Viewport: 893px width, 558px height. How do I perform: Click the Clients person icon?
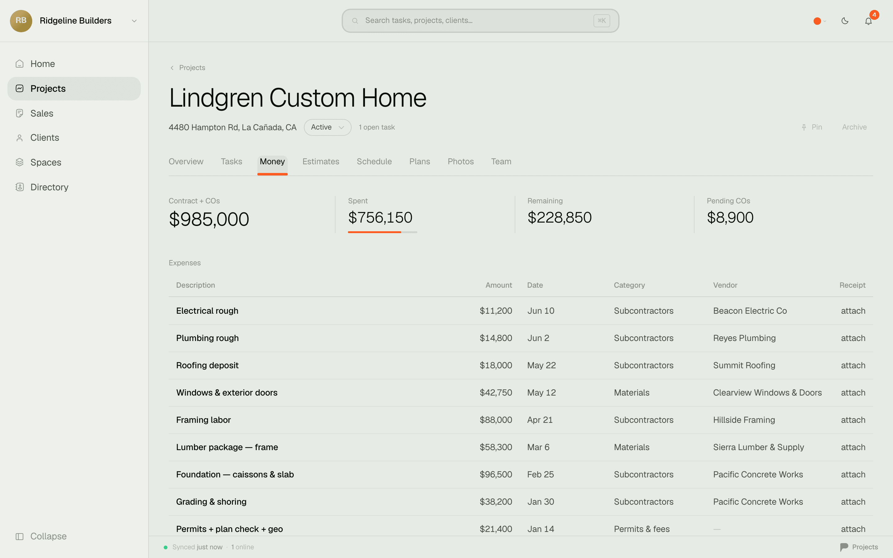click(20, 138)
